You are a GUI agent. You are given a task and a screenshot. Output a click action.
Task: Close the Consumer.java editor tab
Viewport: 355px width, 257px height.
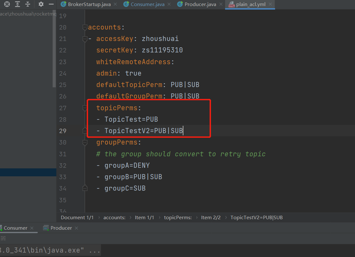169,4
